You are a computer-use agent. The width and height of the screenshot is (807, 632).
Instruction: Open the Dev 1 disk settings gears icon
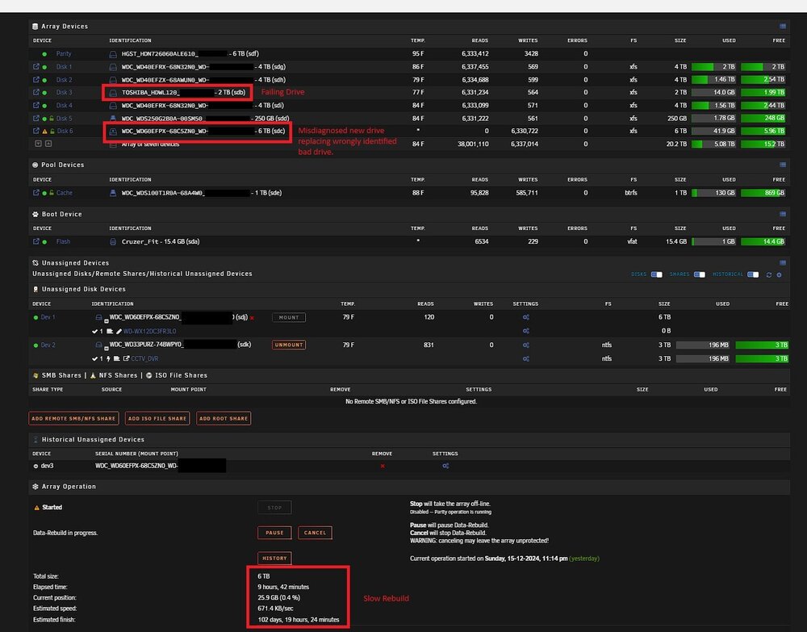[525, 317]
